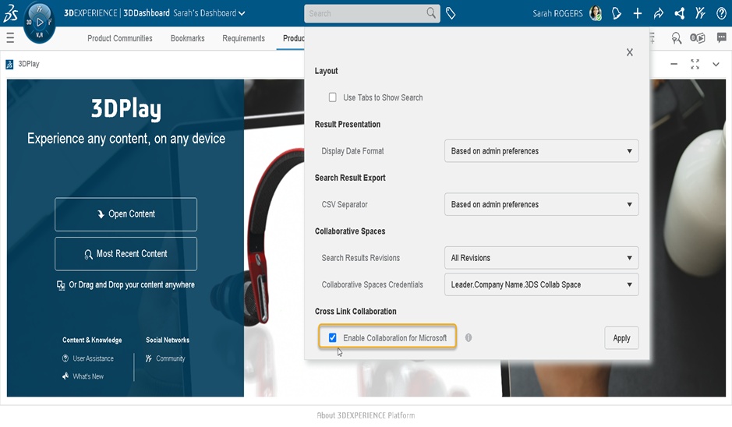
Task: Click the Share arrow icon
Action: pyautogui.click(x=658, y=13)
